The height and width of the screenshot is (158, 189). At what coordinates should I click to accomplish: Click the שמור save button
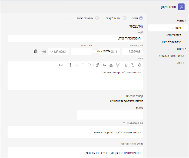pyautogui.click(x=137, y=18)
